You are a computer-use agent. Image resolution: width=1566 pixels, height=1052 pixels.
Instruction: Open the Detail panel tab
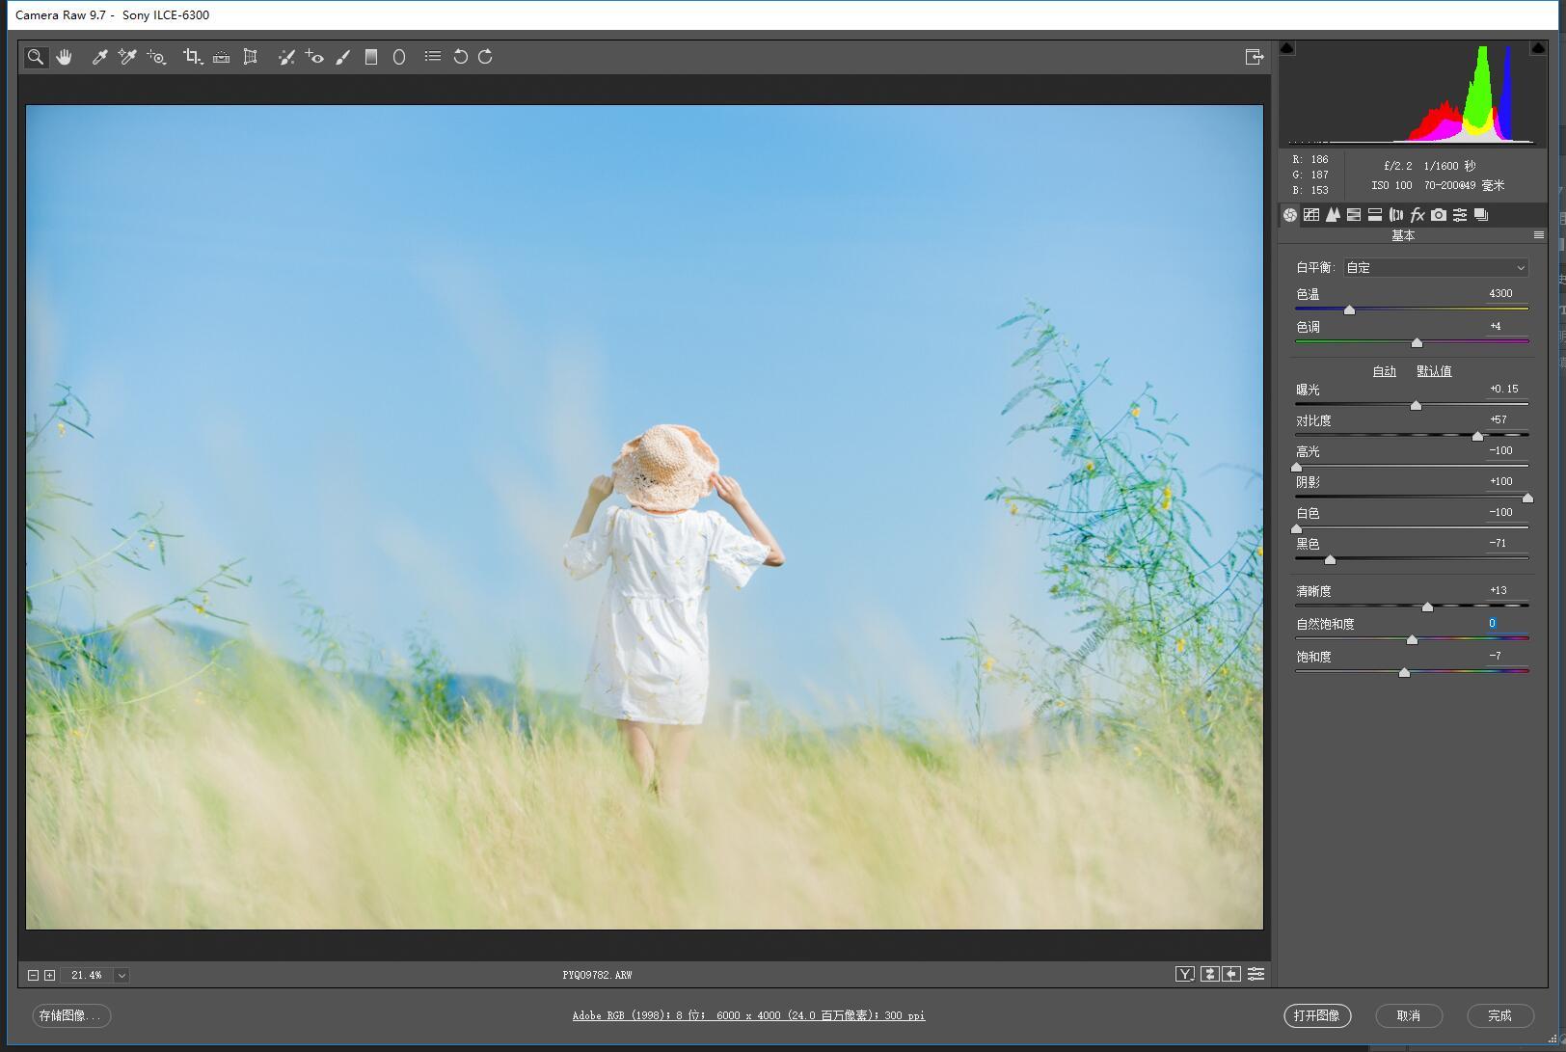[x=1333, y=215]
